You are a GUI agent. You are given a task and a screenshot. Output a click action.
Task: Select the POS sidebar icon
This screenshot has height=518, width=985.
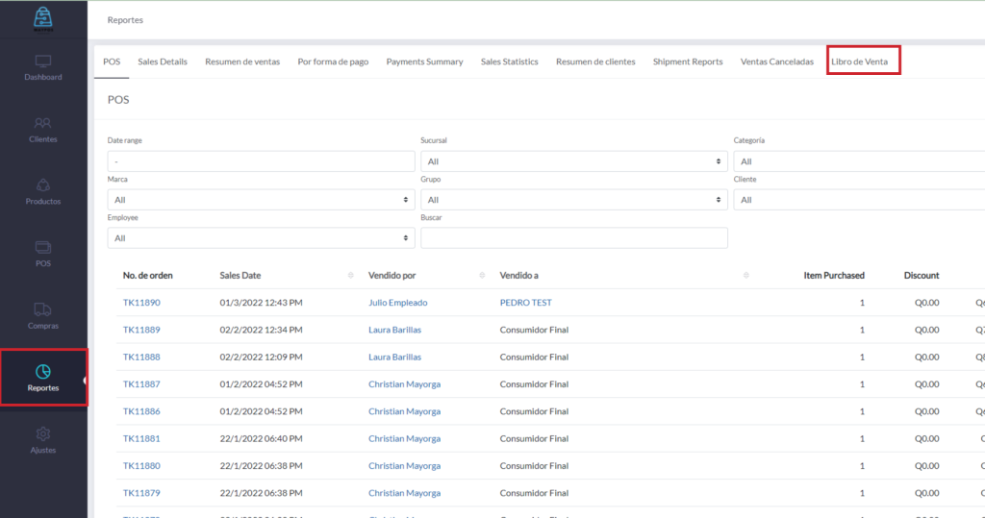pos(43,248)
